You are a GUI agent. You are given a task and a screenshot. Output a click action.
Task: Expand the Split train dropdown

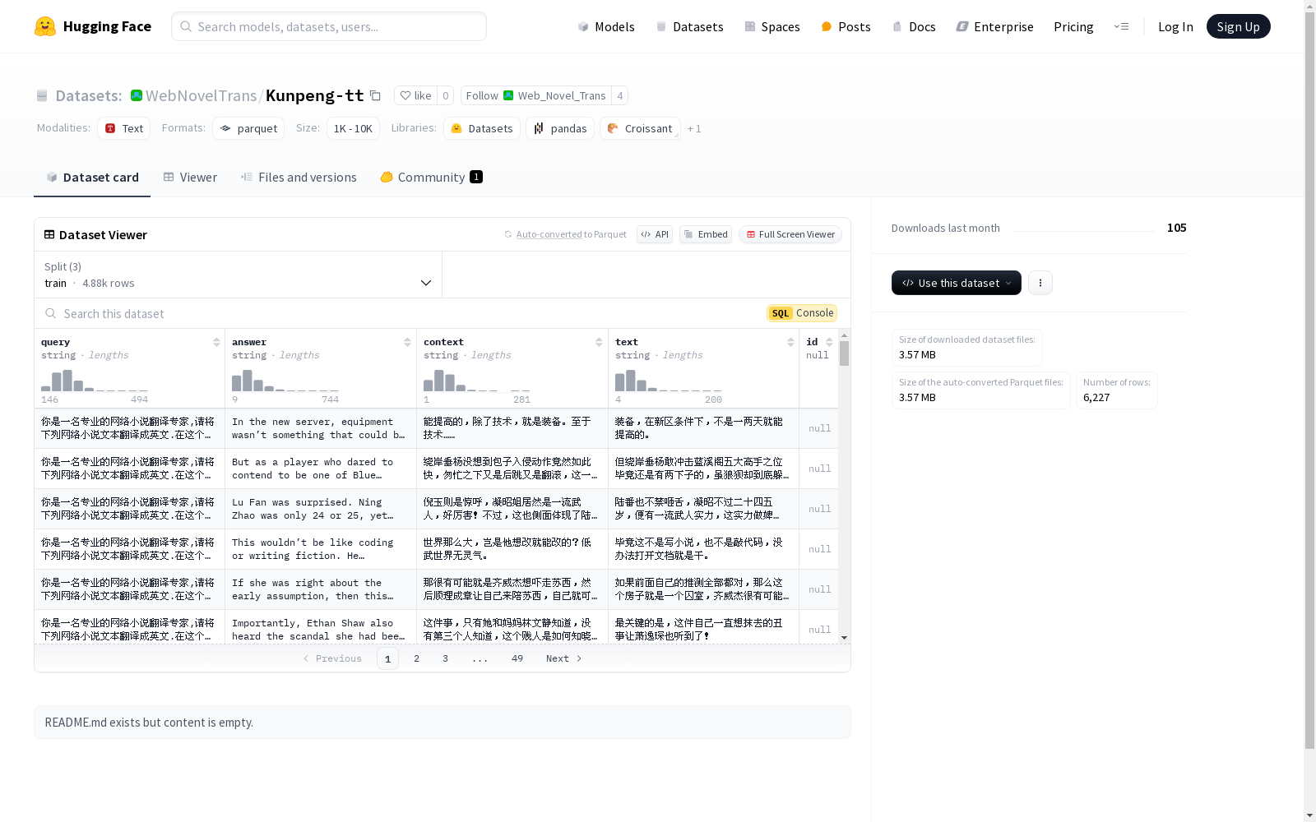239,275
